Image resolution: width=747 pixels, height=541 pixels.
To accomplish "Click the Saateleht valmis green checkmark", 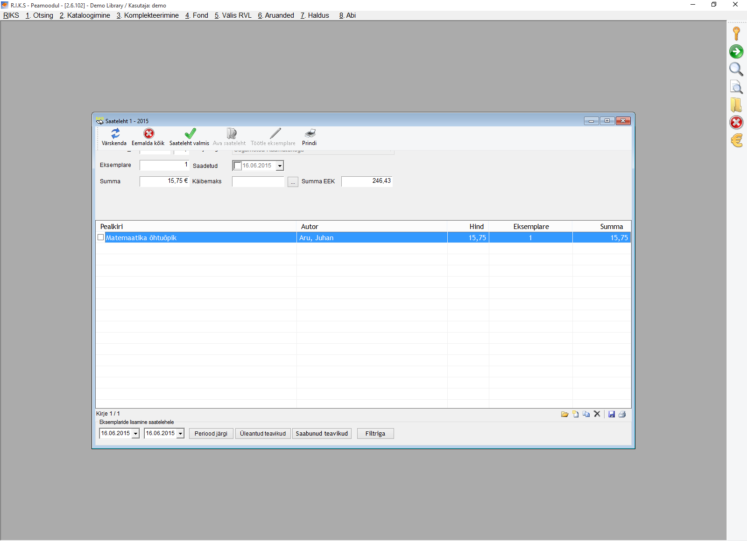I will (190, 134).
